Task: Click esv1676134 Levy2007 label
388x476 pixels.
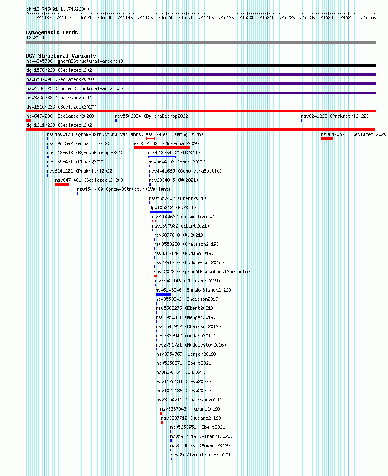Action: click(x=184, y=381)
